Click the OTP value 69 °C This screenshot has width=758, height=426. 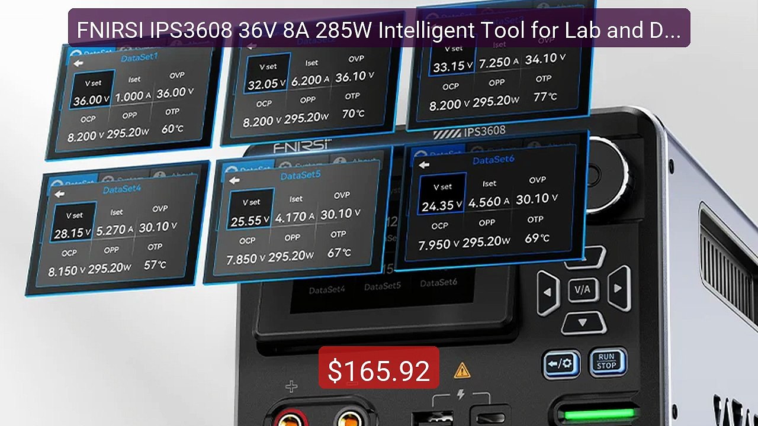(537, 238)
